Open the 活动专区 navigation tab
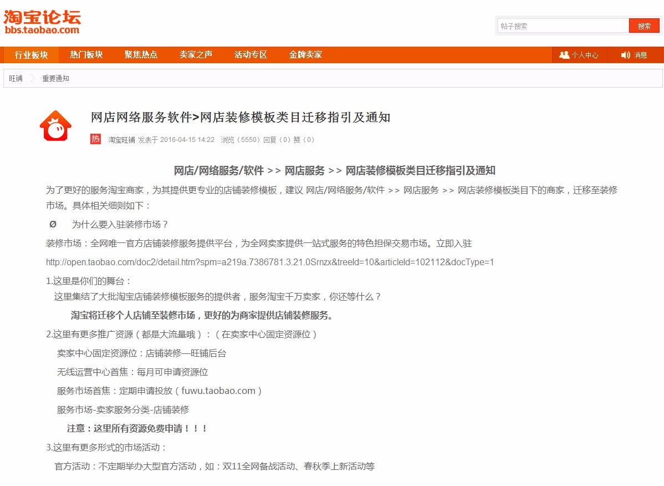Image resolution: width=664 pixels, height=486 pixels. (251, 55)
